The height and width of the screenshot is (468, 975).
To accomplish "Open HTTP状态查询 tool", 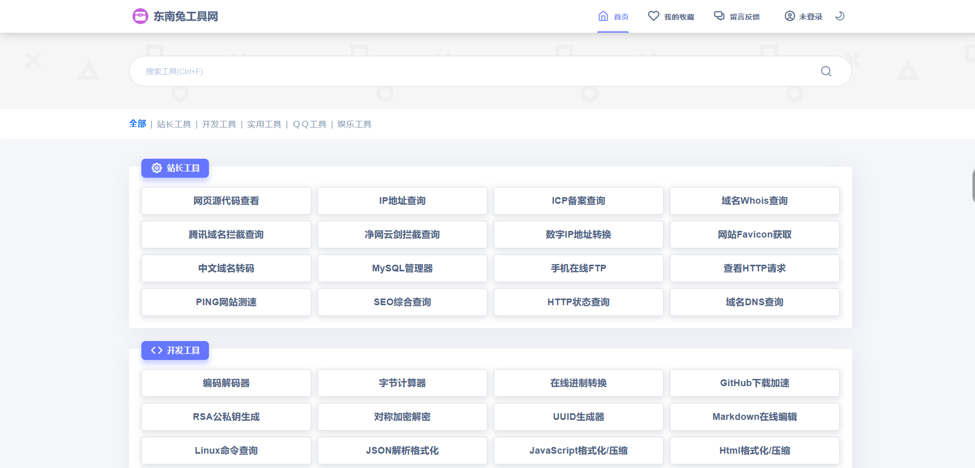I will 579,302.
